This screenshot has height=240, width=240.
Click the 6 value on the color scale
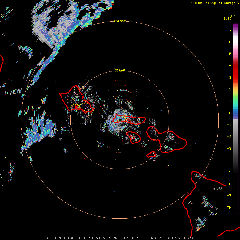click(230, 42)
